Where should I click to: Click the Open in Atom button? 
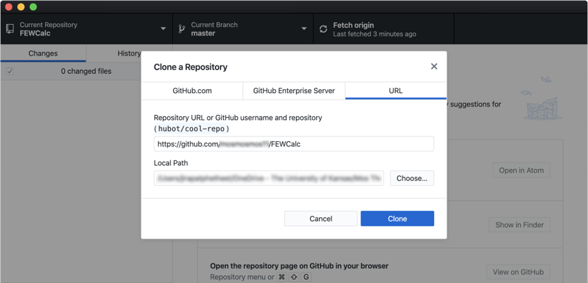[x=521, y=170]
